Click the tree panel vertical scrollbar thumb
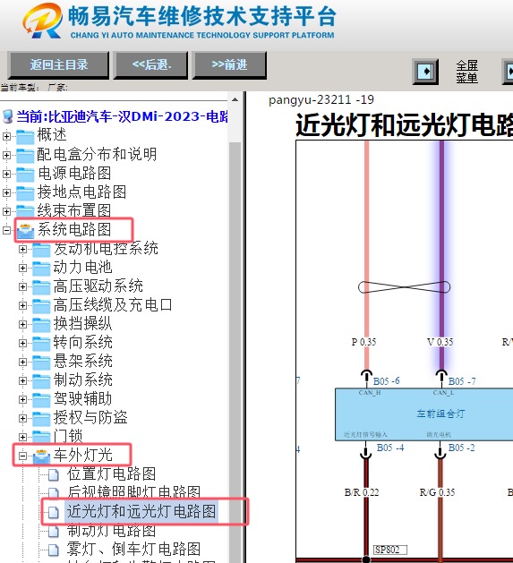 pos(235,352)
